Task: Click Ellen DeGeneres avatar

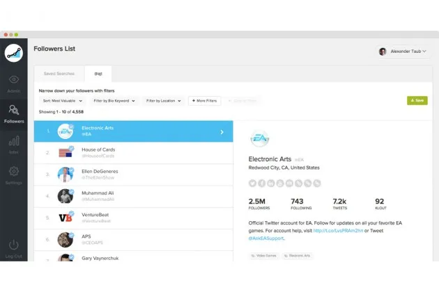Action: click(66, 175)
